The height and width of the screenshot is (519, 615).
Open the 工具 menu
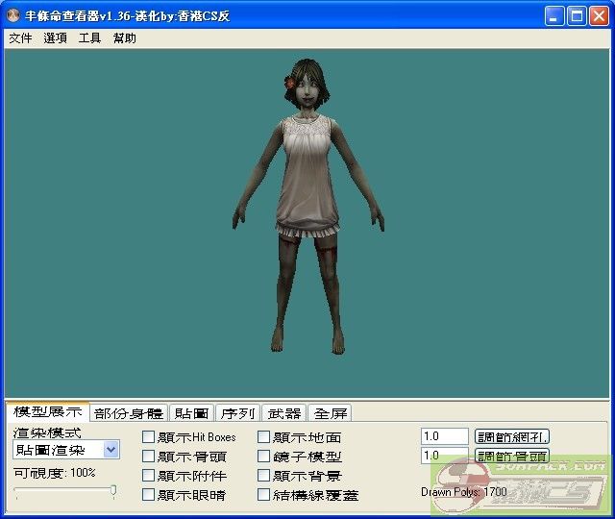point(89,38)
